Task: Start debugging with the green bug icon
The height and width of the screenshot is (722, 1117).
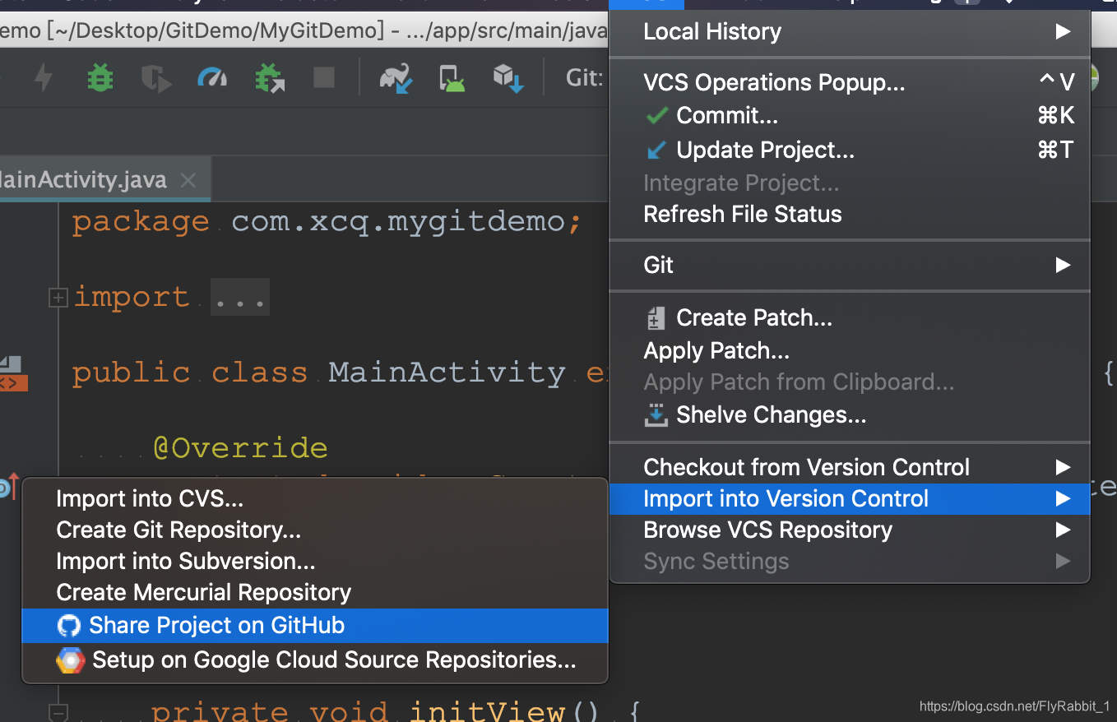Action: pyautogui.click(x=100, y=78)
